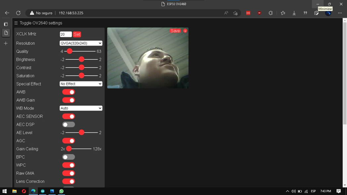This screenshot has width=347, height=195.
Task: Open File Explorer from the taskbar
Action: pos(14,191)
